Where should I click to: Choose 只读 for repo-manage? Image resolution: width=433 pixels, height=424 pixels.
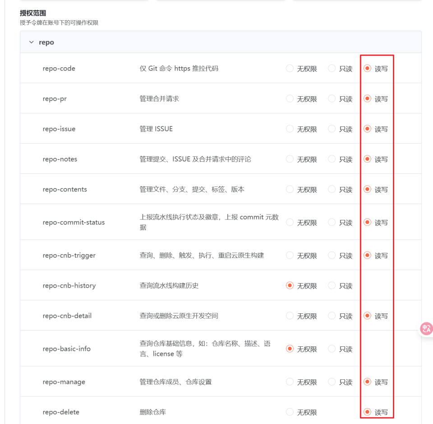332,382
